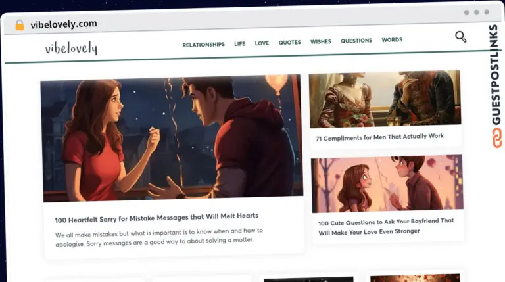The height and width of the screenshot is (282, 505).
Task: Click the vibelovely logo
Action: [71, 48]
